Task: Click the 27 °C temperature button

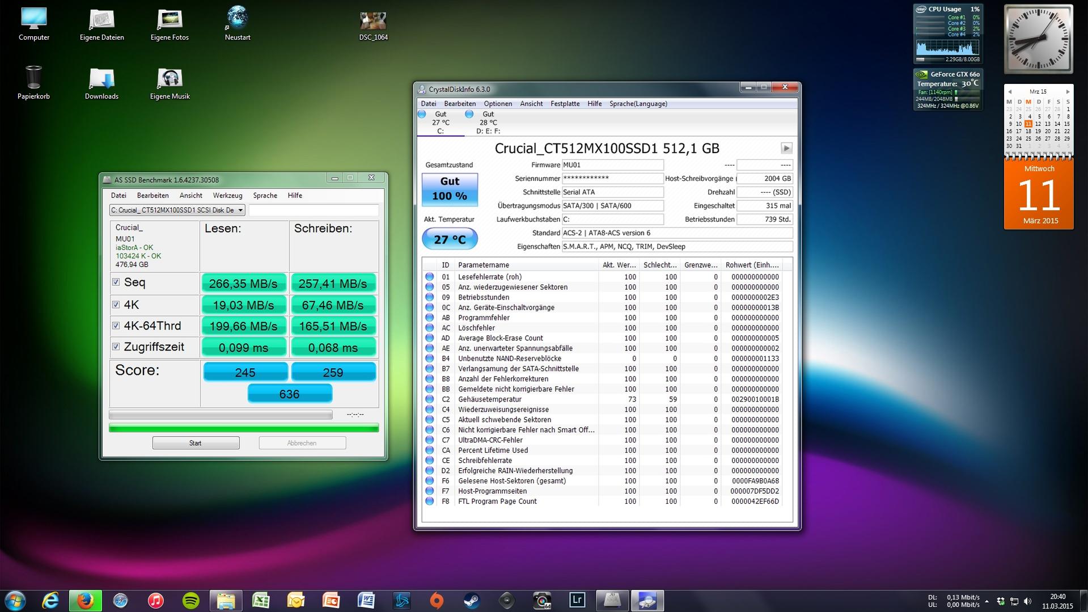Action: point(450,239)
